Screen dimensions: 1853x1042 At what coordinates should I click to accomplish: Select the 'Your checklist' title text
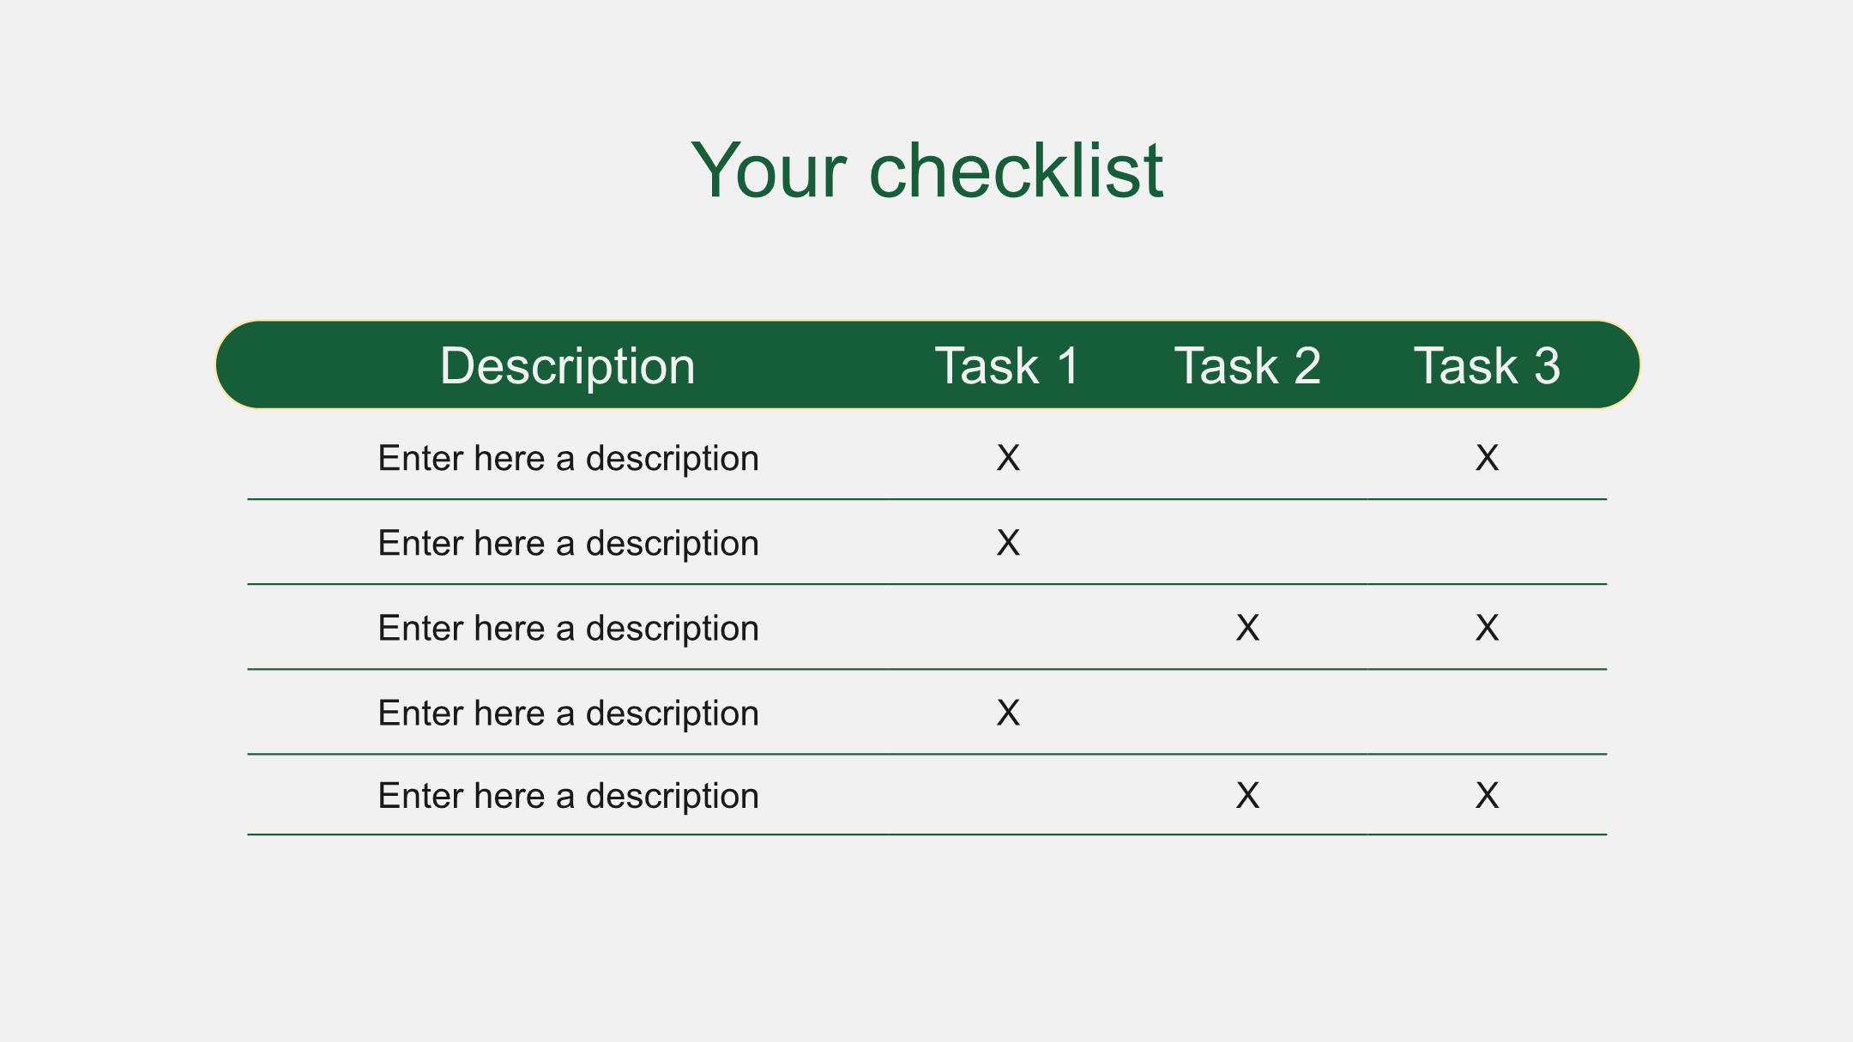[926, 170]
